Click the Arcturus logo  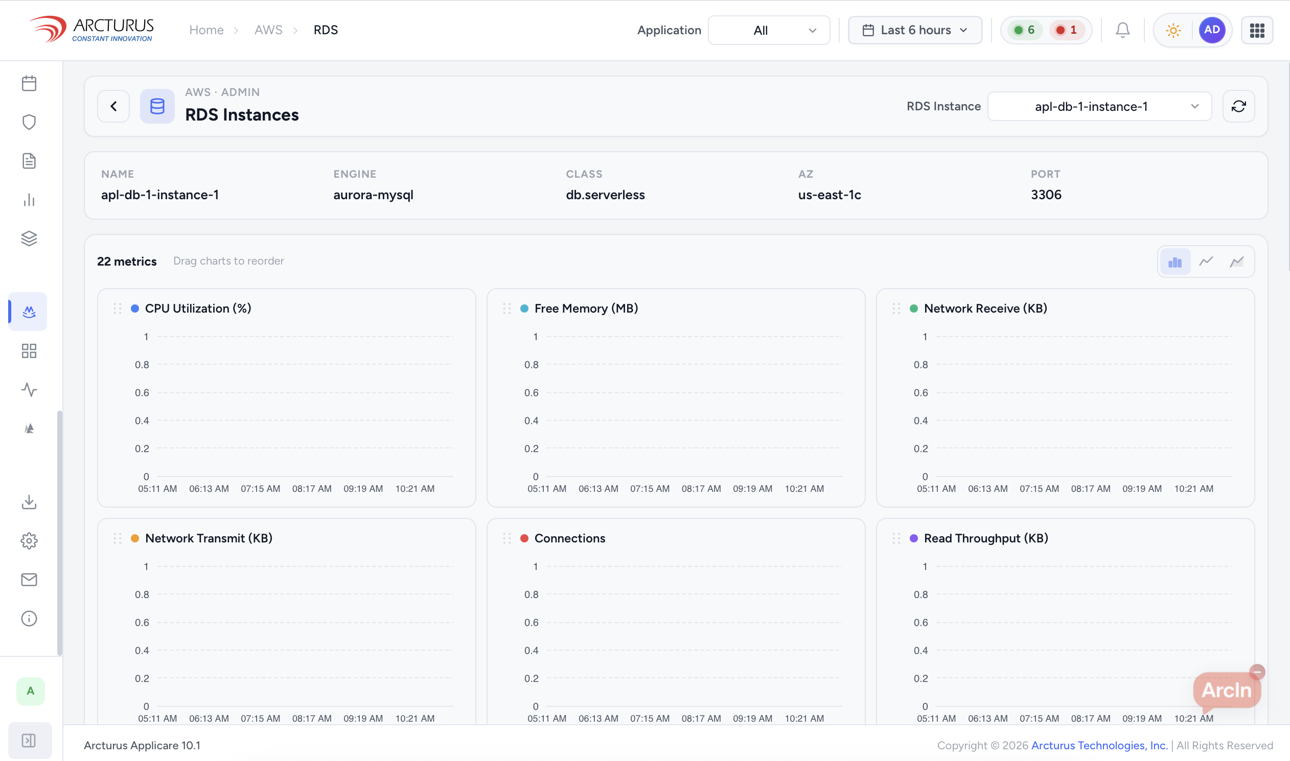(x=91, y=30)
